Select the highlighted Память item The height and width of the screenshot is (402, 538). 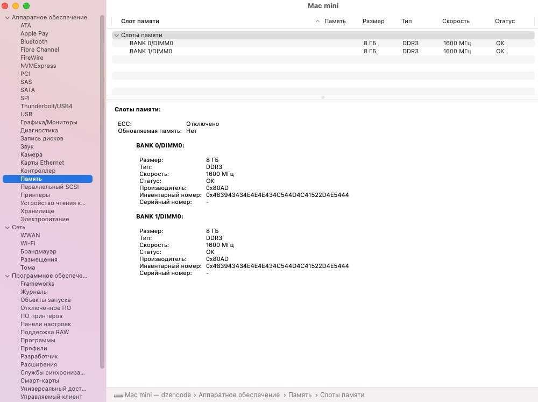coord(47,179)
